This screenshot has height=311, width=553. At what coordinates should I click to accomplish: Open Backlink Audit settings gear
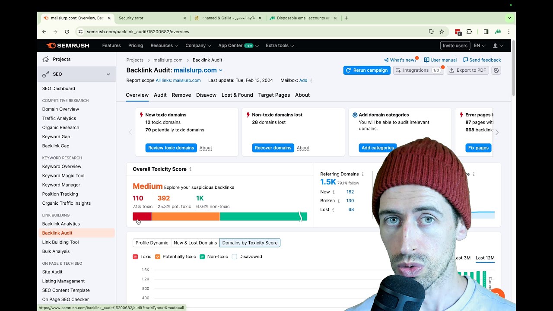tap(496, 70)
